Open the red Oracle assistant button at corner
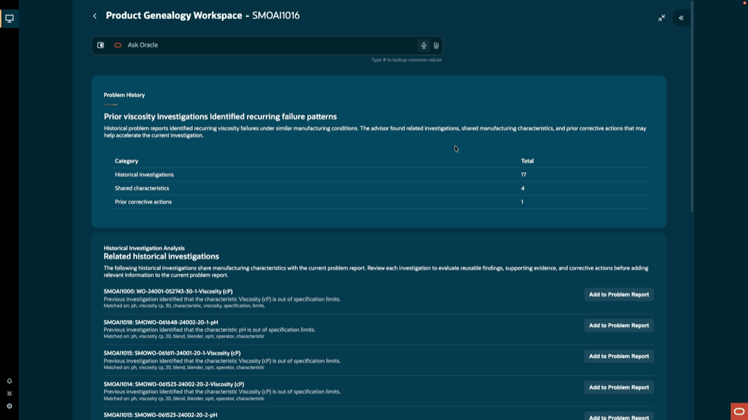 [739, 411]
